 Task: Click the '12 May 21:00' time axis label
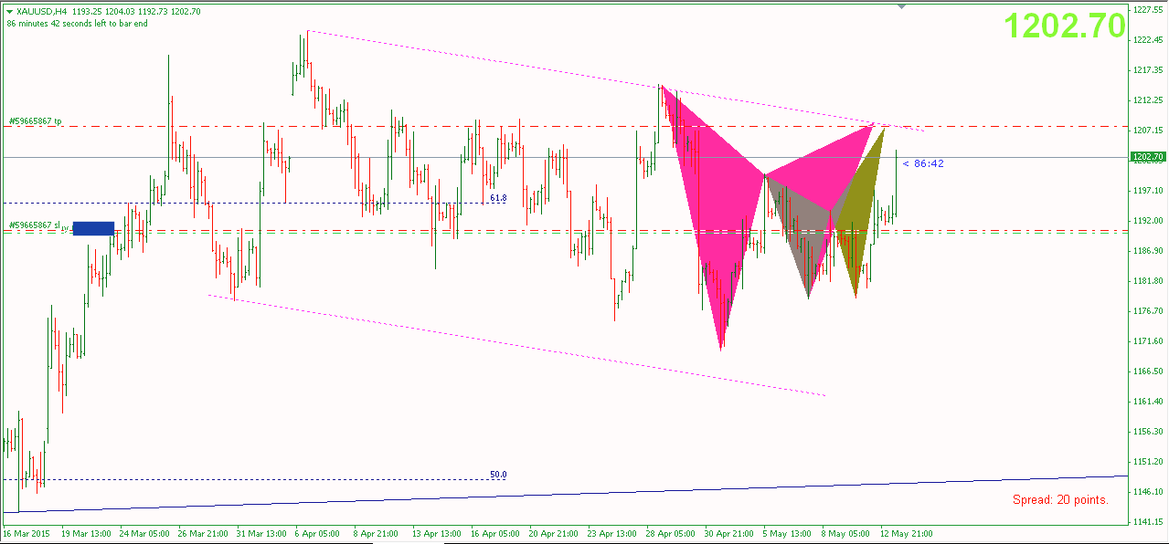(x=906, y=533)
